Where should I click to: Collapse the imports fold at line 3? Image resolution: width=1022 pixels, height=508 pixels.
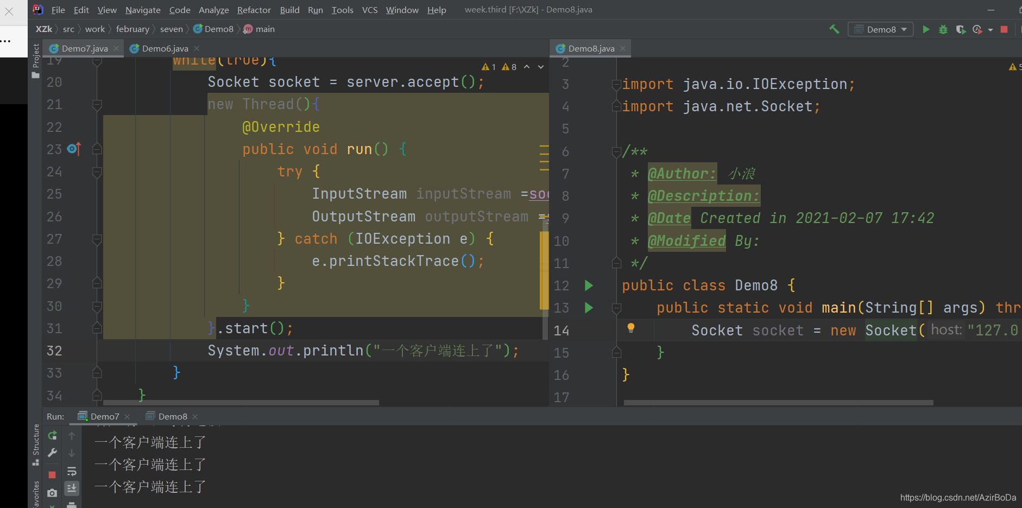tap(616, 84)
